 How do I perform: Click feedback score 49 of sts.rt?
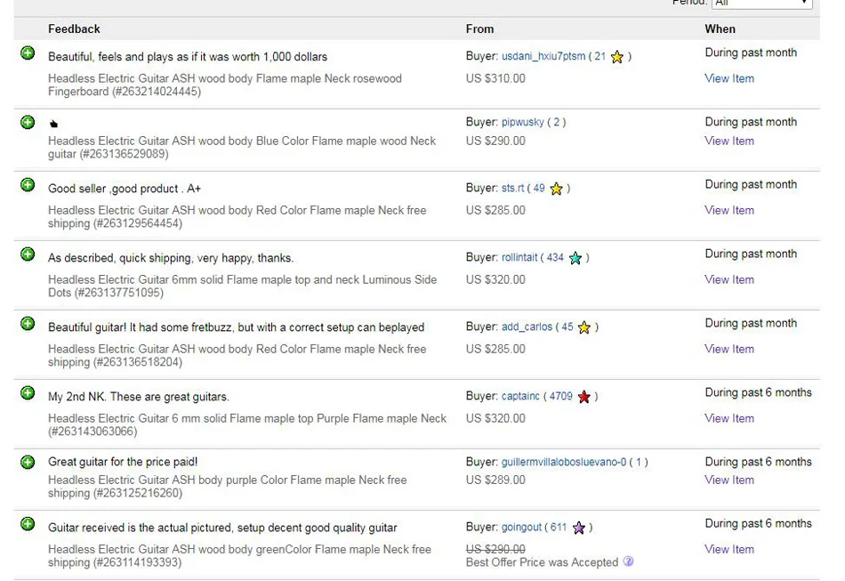pos(539,188)
